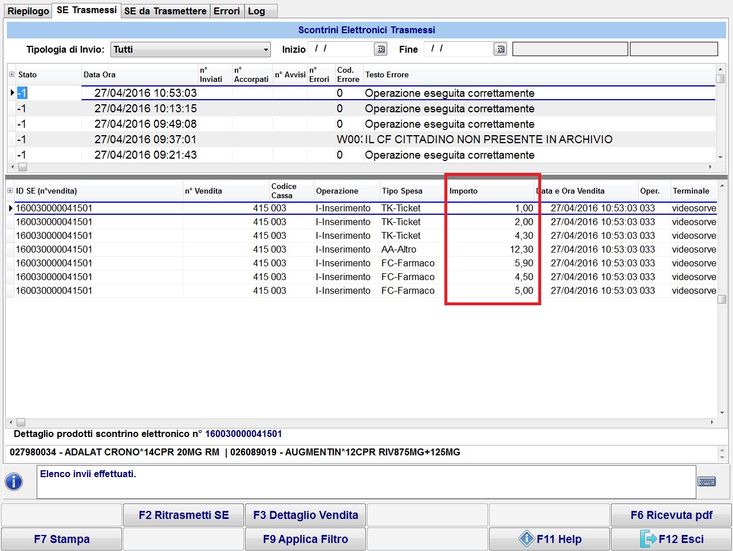Switch to the Errori tab
The height and width of the screenshot is (551, 733).
coord(227,11)
